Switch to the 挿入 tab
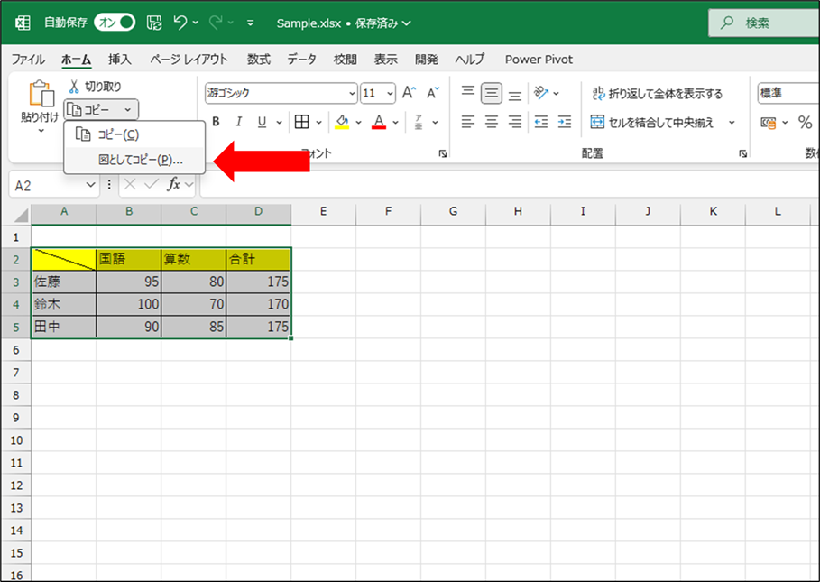820x582 pixels. pos(120,59)
